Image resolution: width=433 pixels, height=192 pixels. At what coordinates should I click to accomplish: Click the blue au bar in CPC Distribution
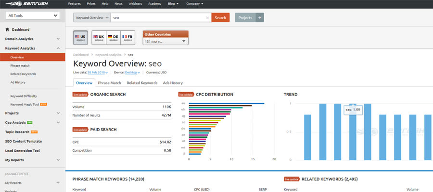click(227, 103)
